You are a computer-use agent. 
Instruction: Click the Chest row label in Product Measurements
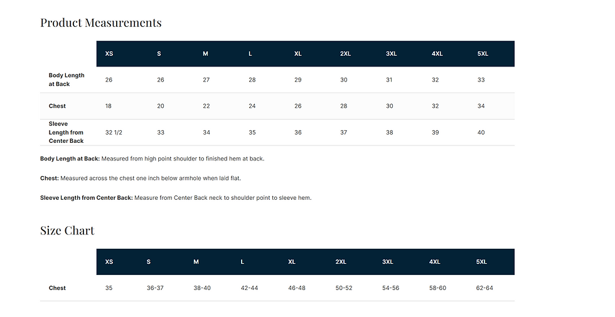pyautogui.click(x=57, y=106)
